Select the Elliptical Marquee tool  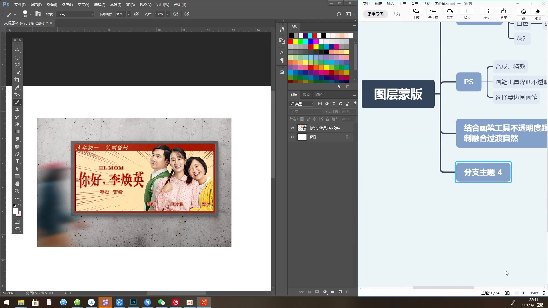pos(17,58)
